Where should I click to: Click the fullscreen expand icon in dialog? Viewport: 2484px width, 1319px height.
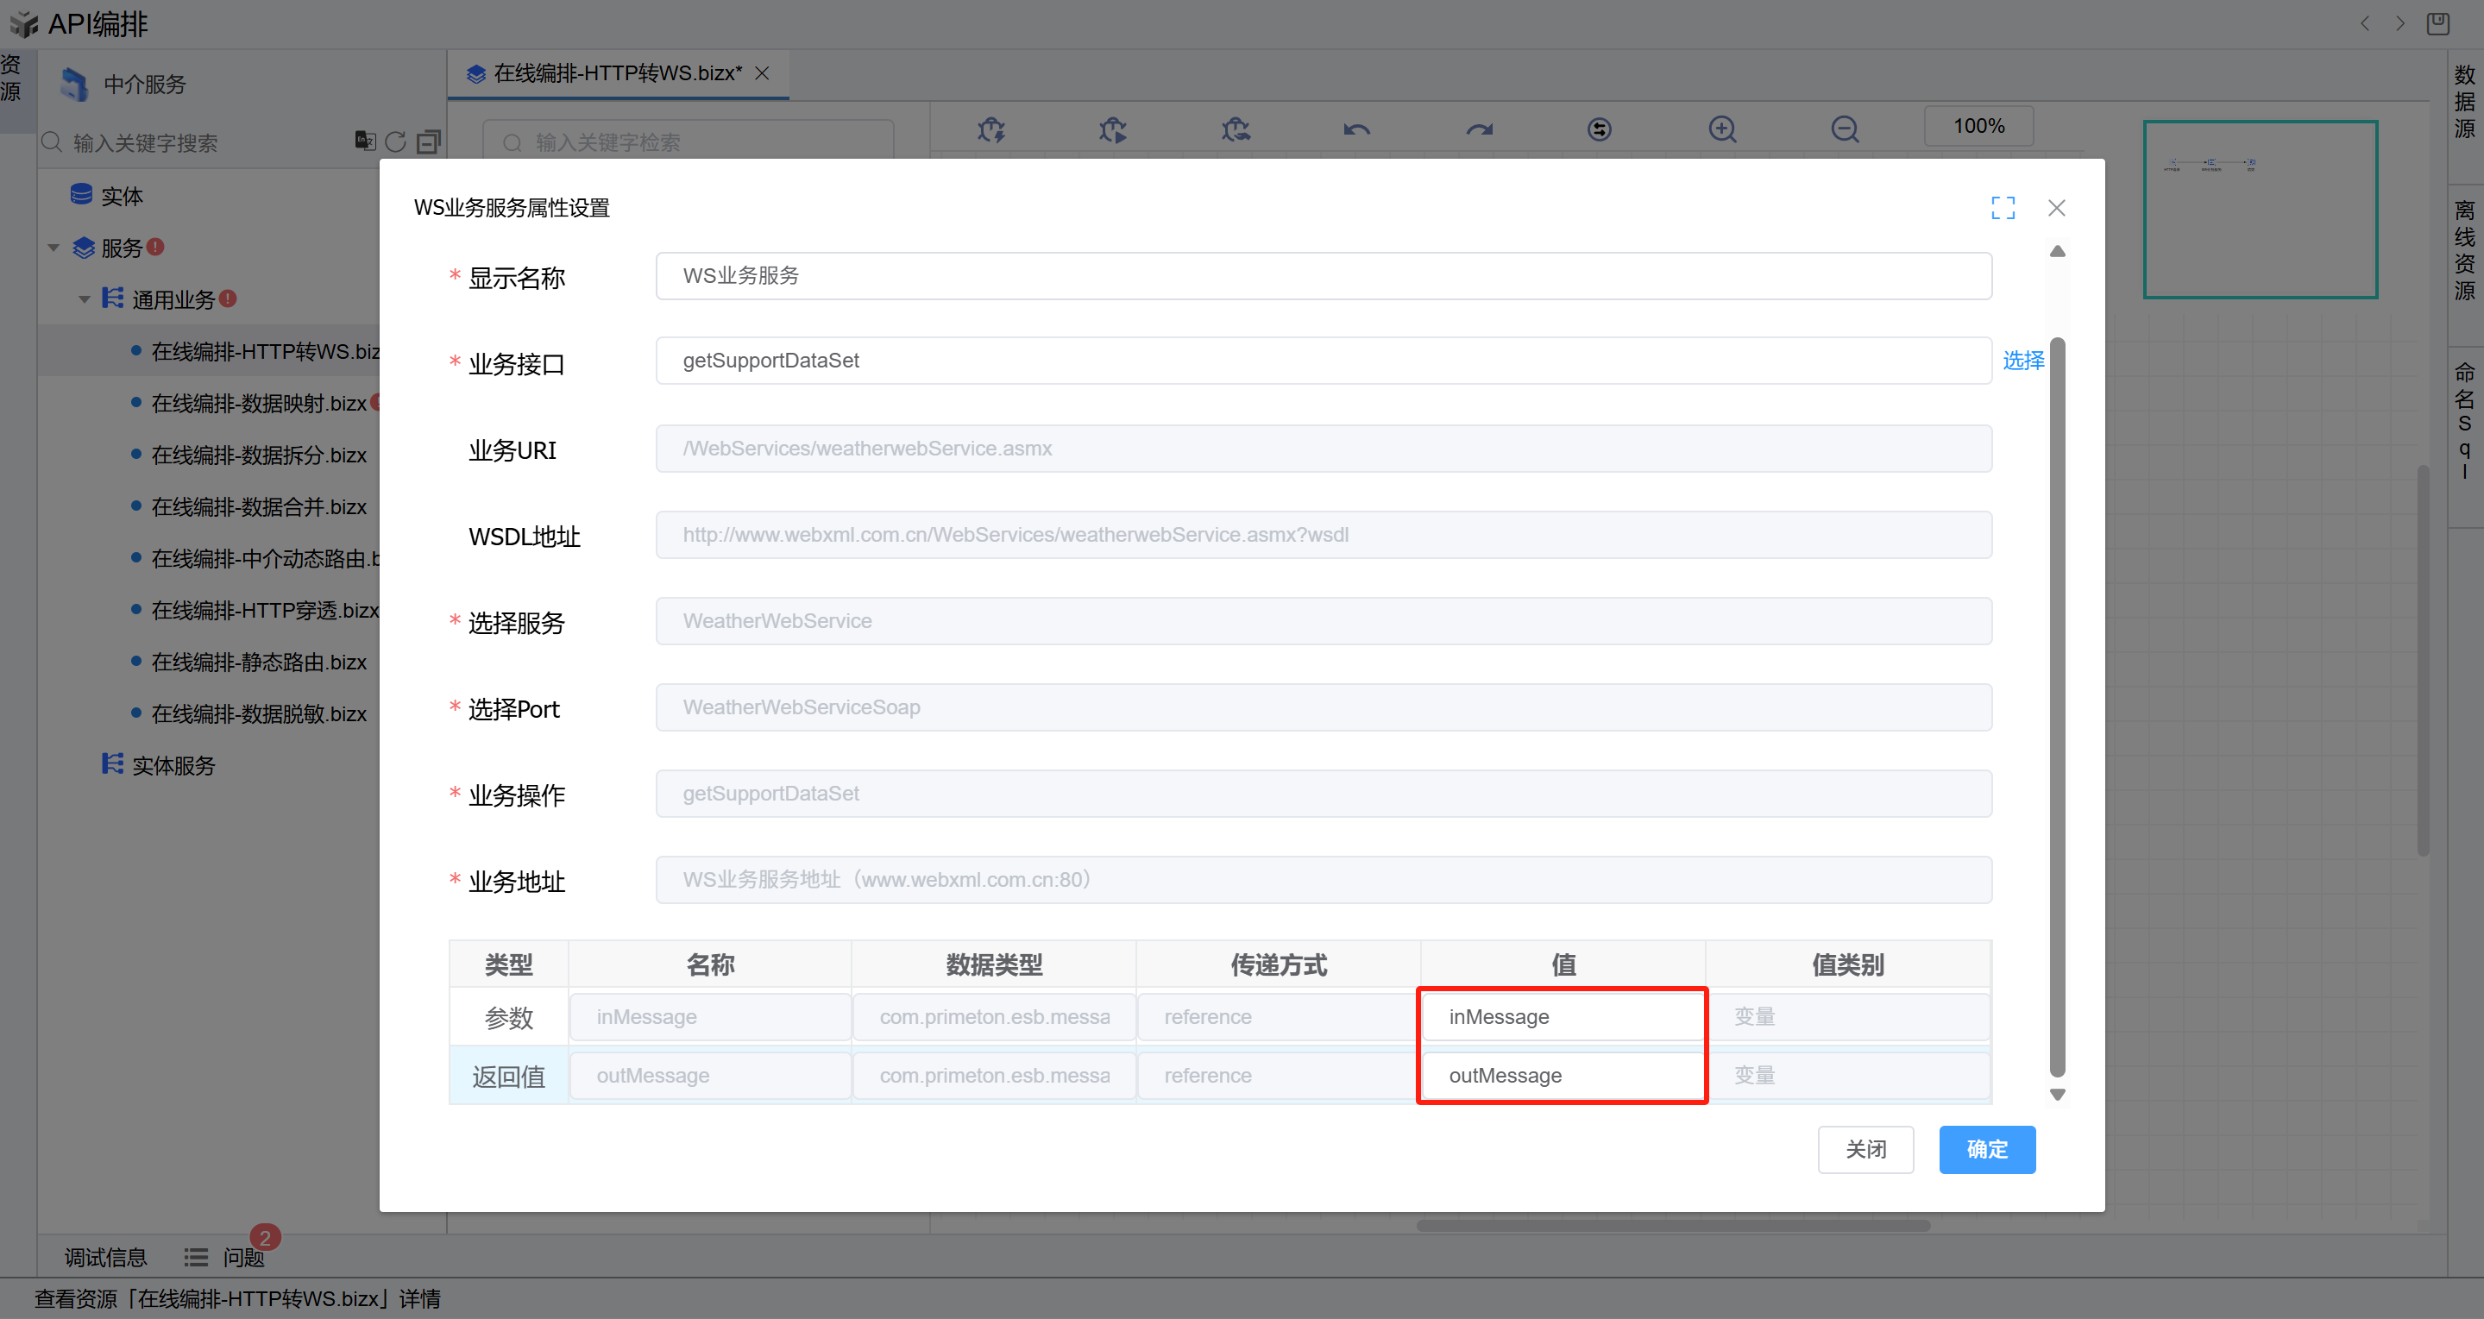tap(2003, 207)
